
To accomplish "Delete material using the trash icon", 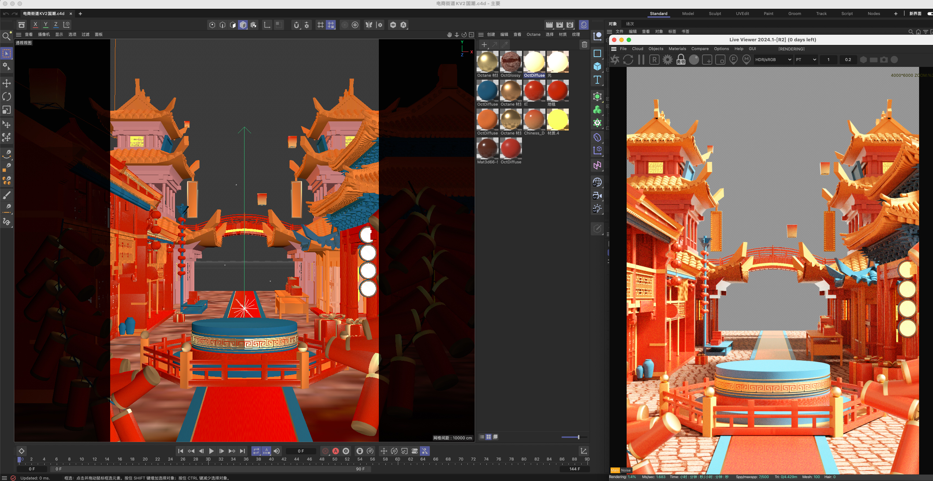I will tap(584, 45).
